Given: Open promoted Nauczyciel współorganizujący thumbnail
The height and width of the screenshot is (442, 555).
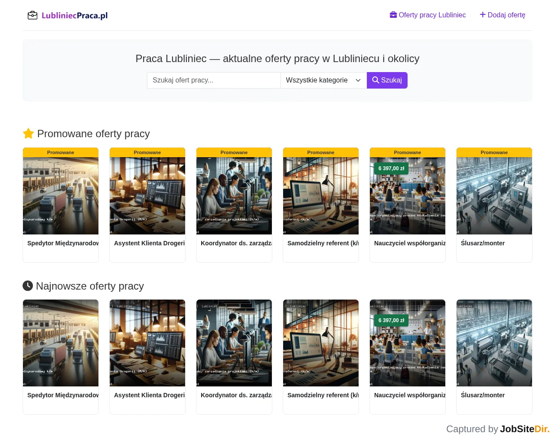Looking at the screenshot, I should pos(408,196).
